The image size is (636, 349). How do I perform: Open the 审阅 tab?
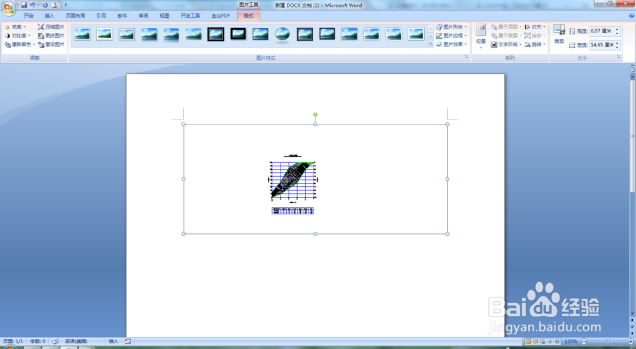coord(143,16)
